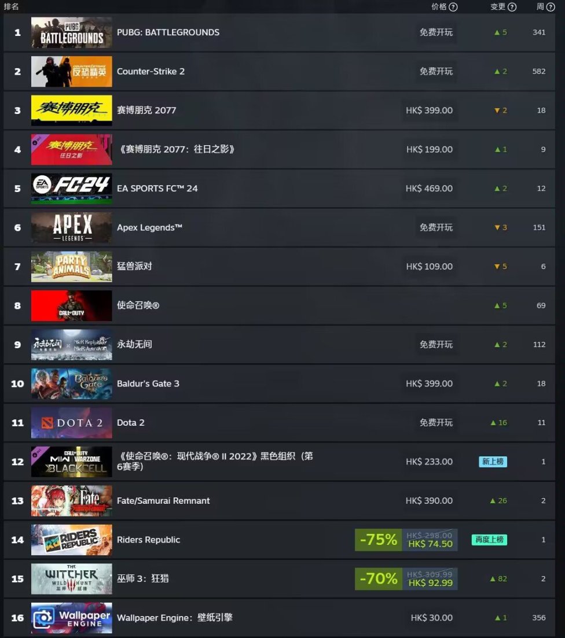Viewport: 565px width, 638px height.
Task: Open the Fate/Samurai Remnant title link
Action: click(x=163, y=501)
